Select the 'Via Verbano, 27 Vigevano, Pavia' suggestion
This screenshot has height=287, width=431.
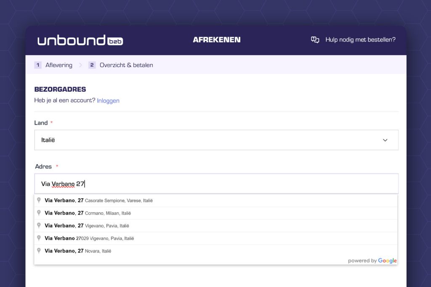click(x=87, y=226)
